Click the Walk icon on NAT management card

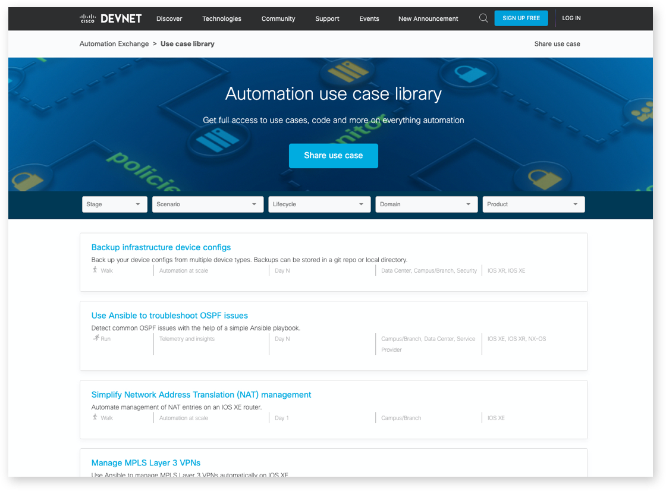click(95, 417)
